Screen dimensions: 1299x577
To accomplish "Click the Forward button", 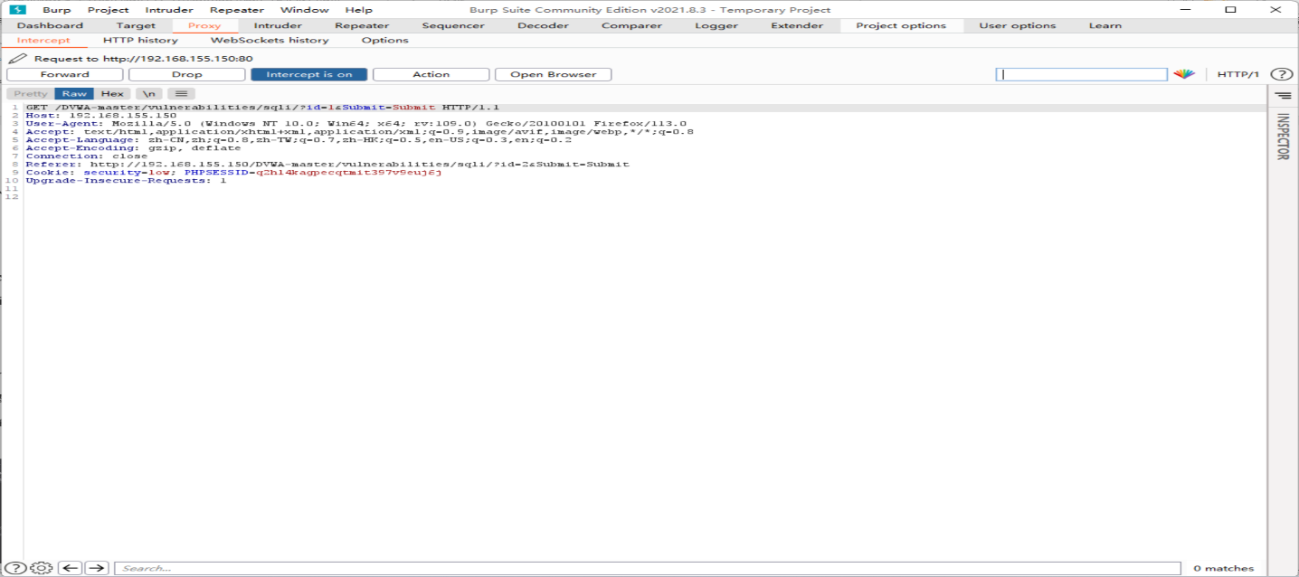I will (65, 74).
